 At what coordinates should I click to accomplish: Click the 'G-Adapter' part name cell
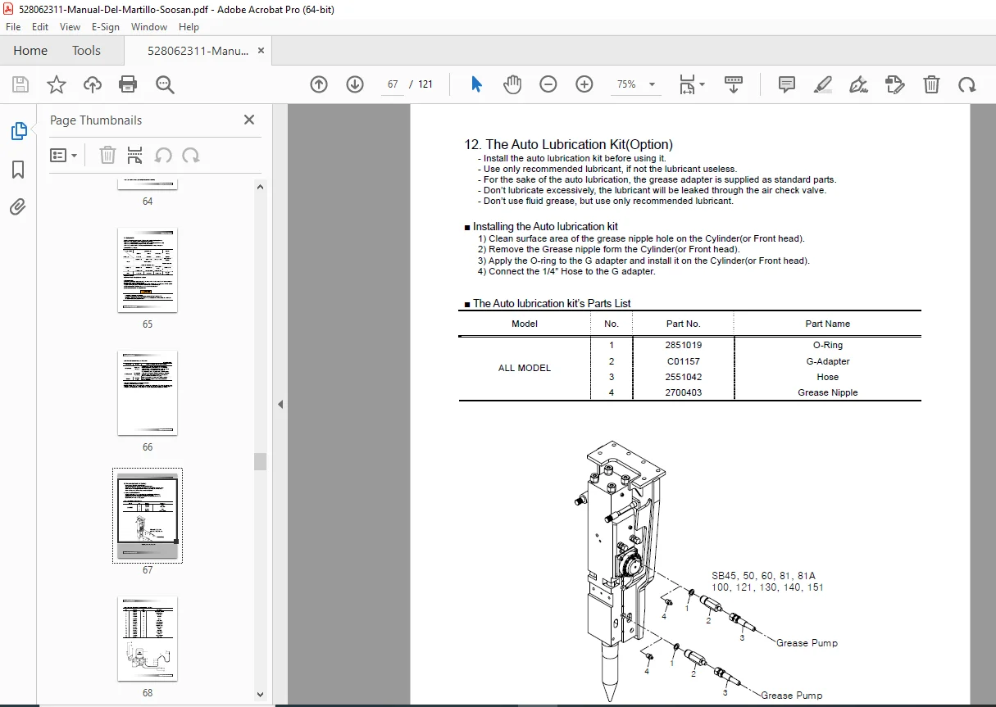(x=827, y=361)
